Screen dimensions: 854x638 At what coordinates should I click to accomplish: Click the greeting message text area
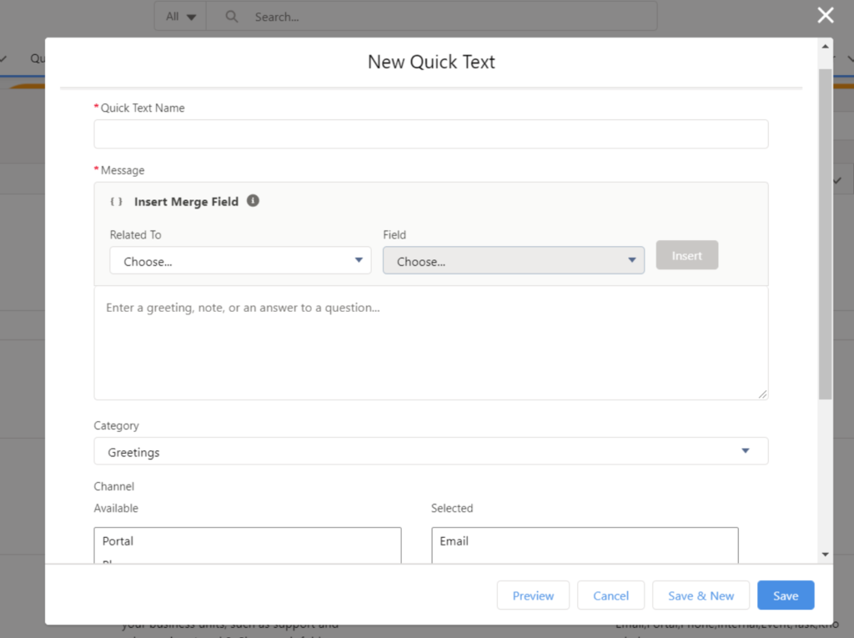tap(430, 342)
